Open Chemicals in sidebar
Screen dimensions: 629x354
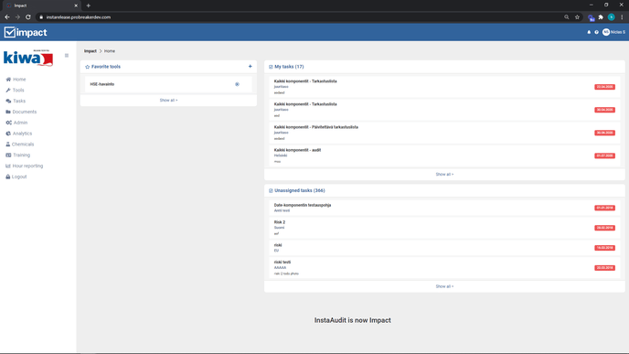20,145
